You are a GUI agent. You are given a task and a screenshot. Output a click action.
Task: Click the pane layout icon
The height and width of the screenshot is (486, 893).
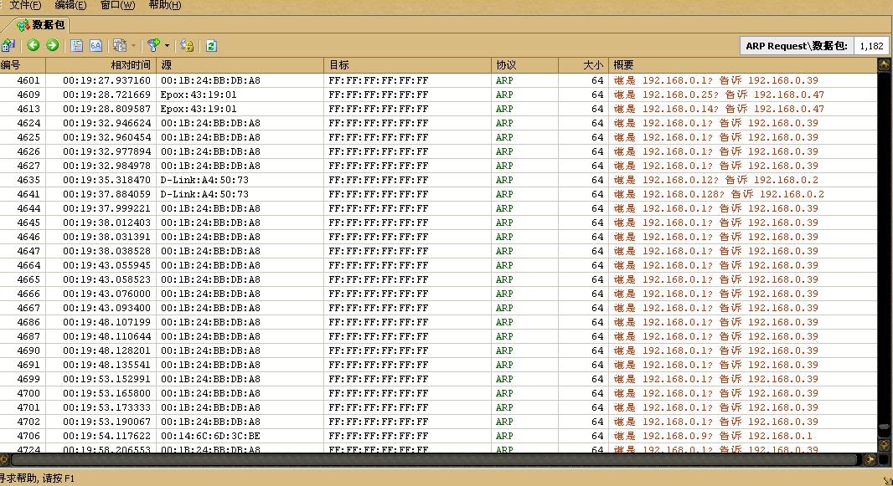pos(120,45)
